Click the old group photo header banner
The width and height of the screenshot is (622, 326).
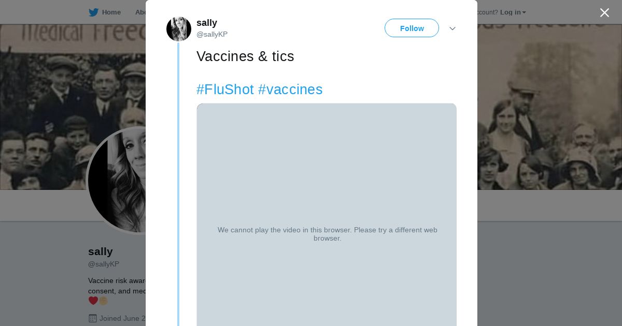544,103
